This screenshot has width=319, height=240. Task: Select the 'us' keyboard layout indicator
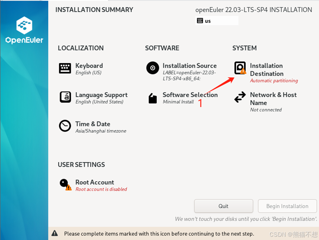point(217,21)
